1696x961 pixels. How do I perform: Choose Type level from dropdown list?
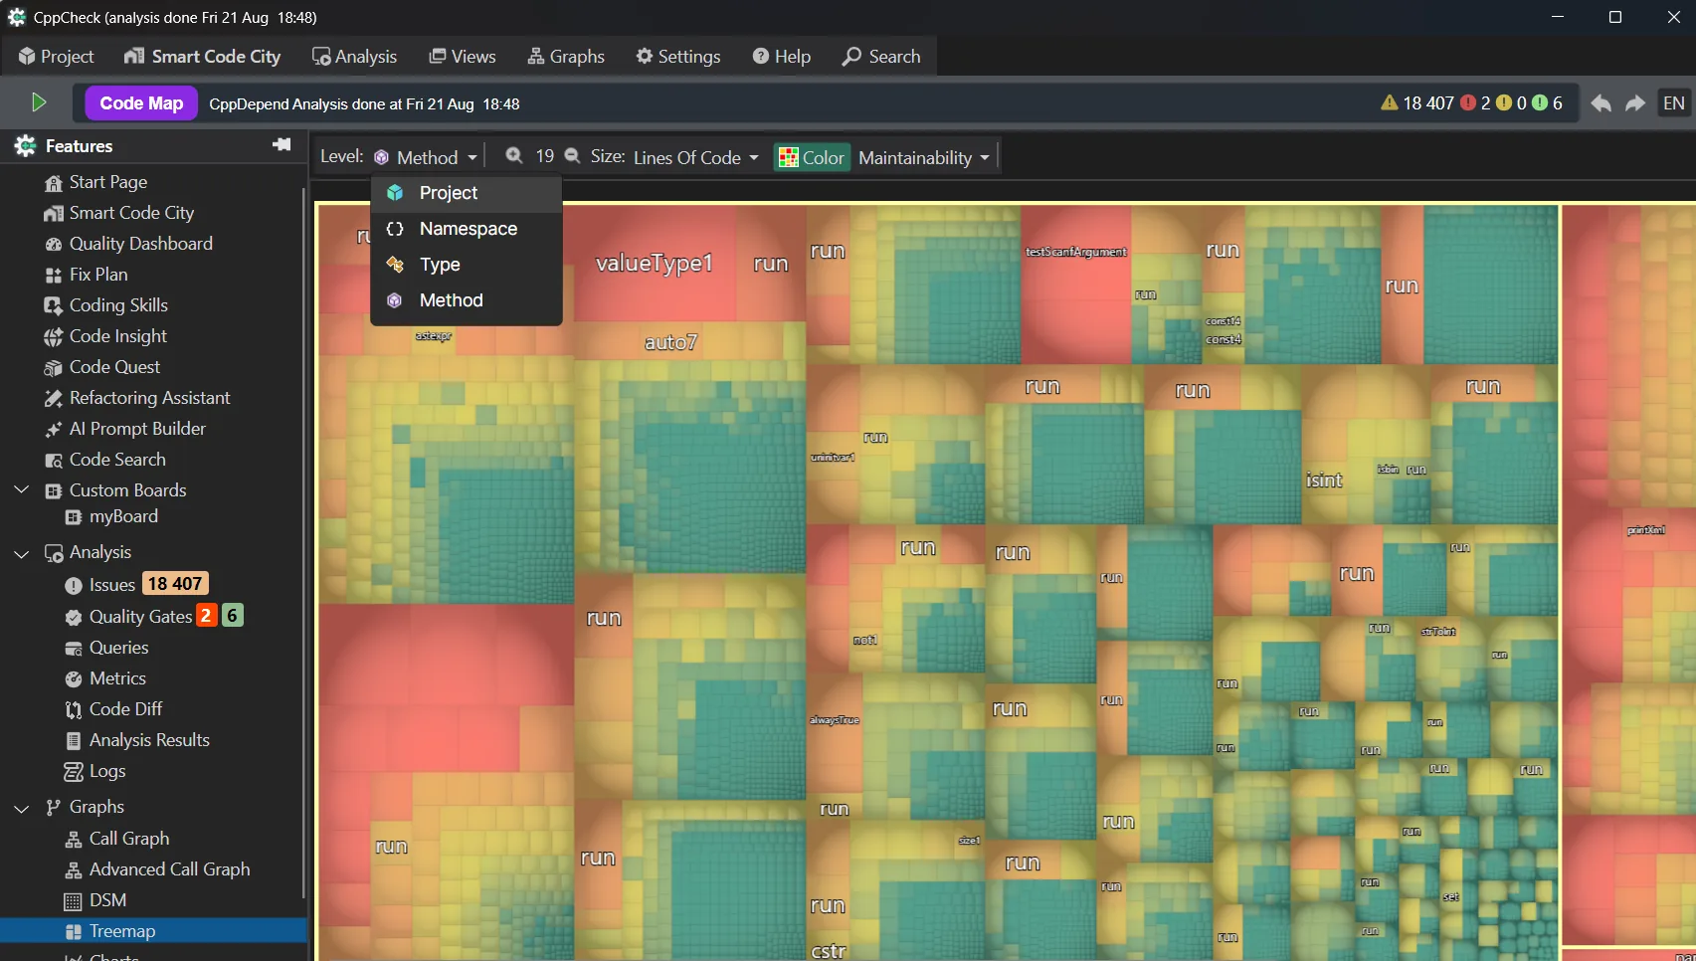tap(467, 265)
